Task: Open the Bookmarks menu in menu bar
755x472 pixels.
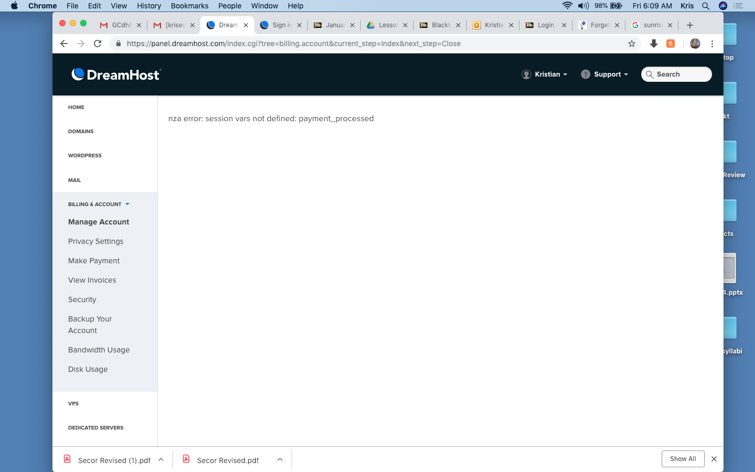Action: tap(189, 6)
